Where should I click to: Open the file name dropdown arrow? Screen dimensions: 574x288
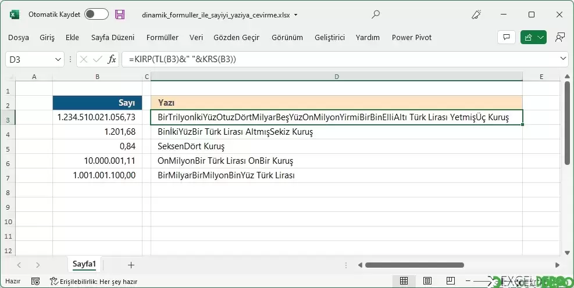pos(296,15)
